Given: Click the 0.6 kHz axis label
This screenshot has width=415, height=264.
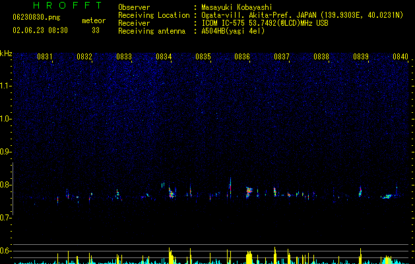Looking at the screenshot, I should 6,251.
